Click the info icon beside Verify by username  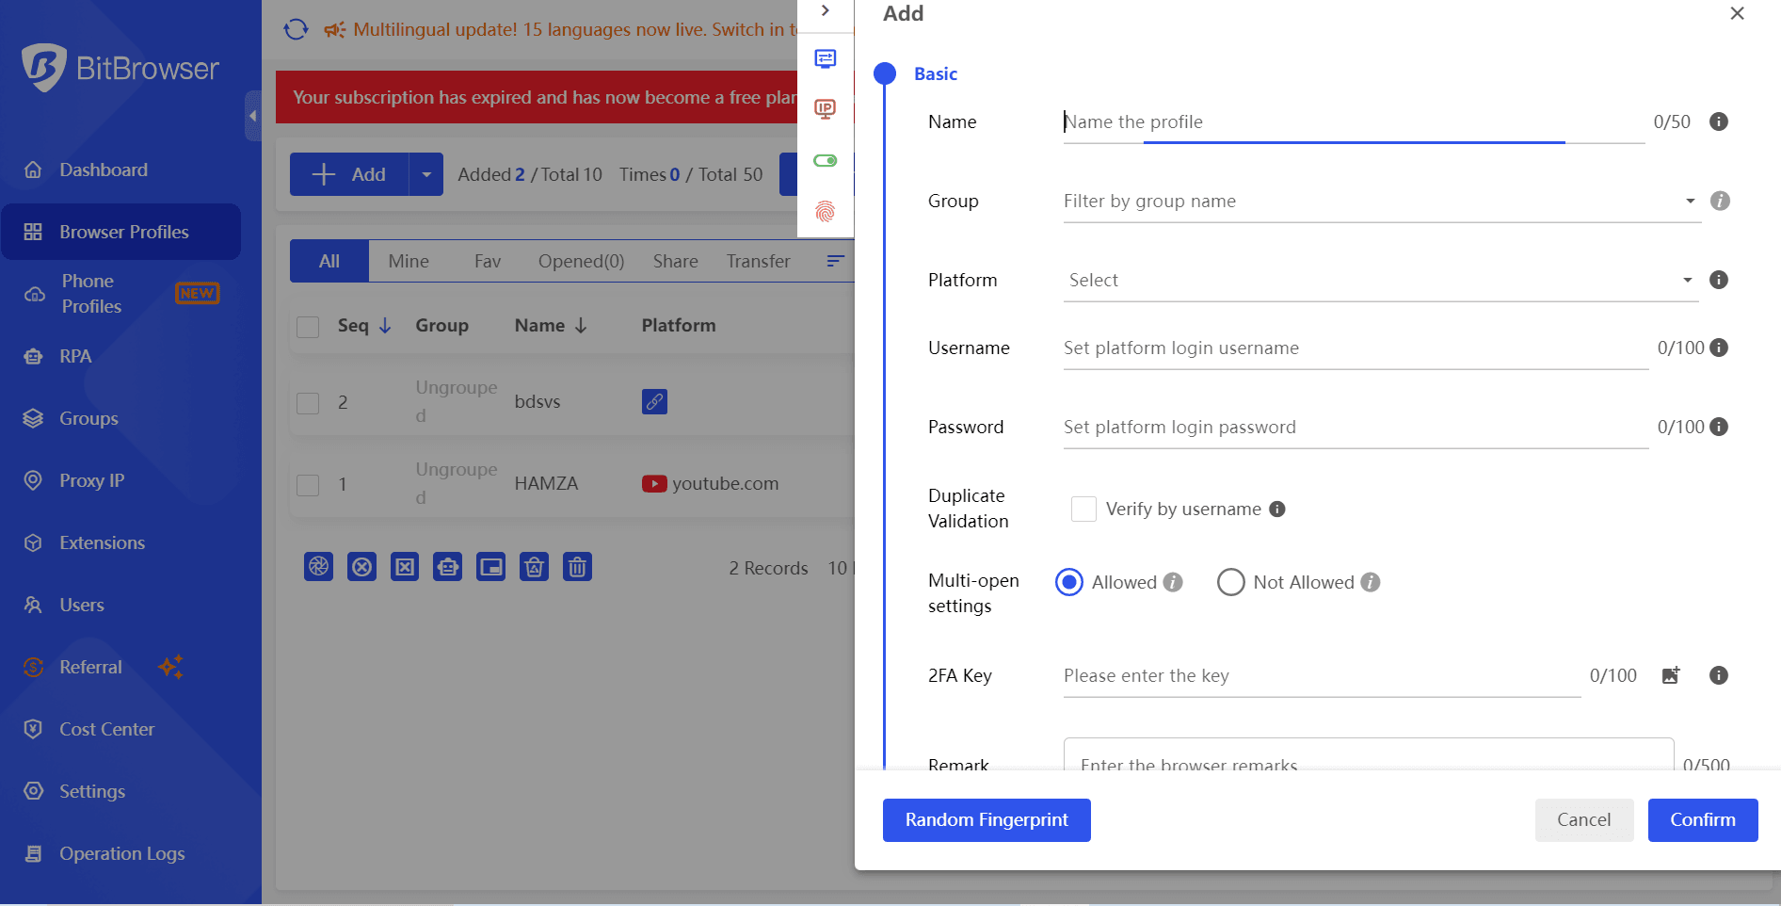(x=1276, y=509)
